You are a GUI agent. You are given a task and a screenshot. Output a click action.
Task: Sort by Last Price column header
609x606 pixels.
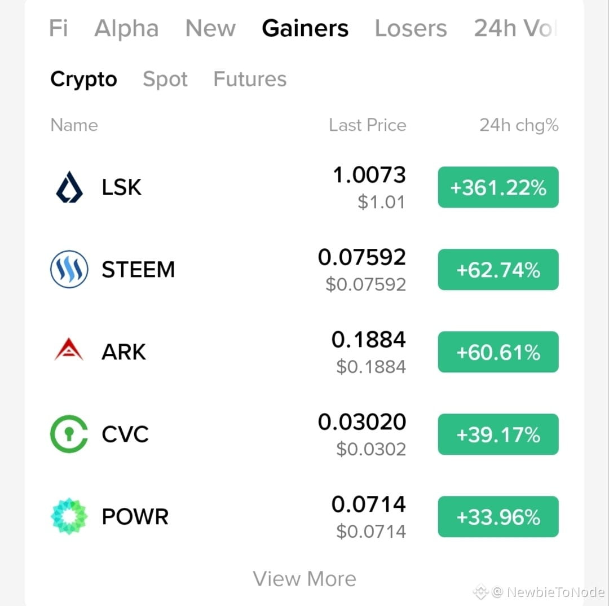coord(368,125)
